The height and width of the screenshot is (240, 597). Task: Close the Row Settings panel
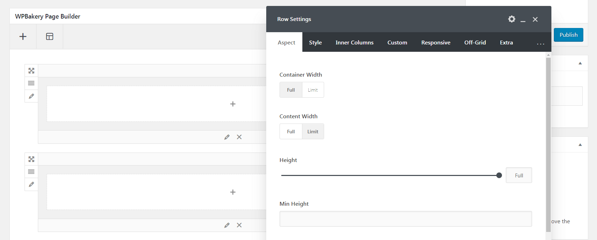[x=535, y=19]
